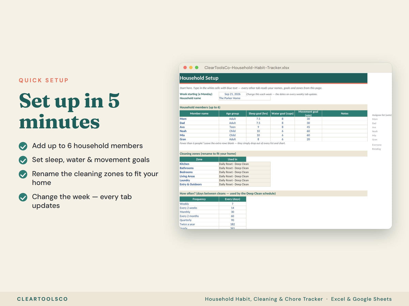Click the "Frequency" column header

[199, 199]
